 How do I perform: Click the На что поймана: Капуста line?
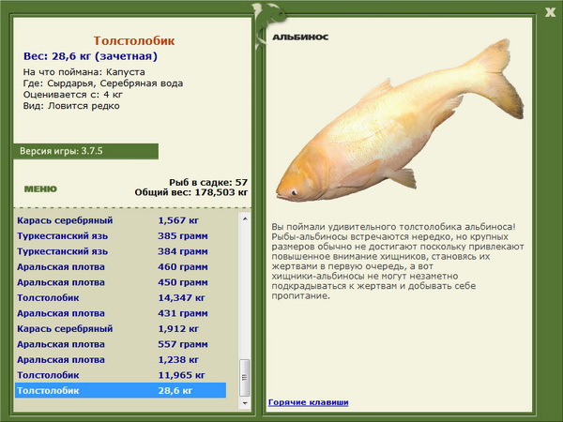point(84,72)
